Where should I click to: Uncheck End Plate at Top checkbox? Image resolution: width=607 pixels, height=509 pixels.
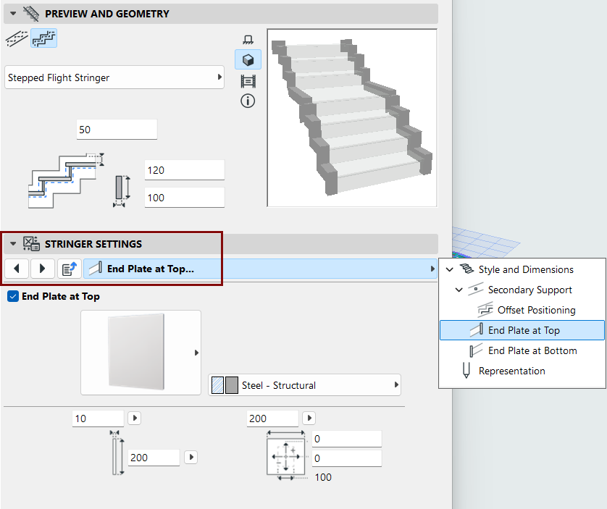click(x=13, y=297)
